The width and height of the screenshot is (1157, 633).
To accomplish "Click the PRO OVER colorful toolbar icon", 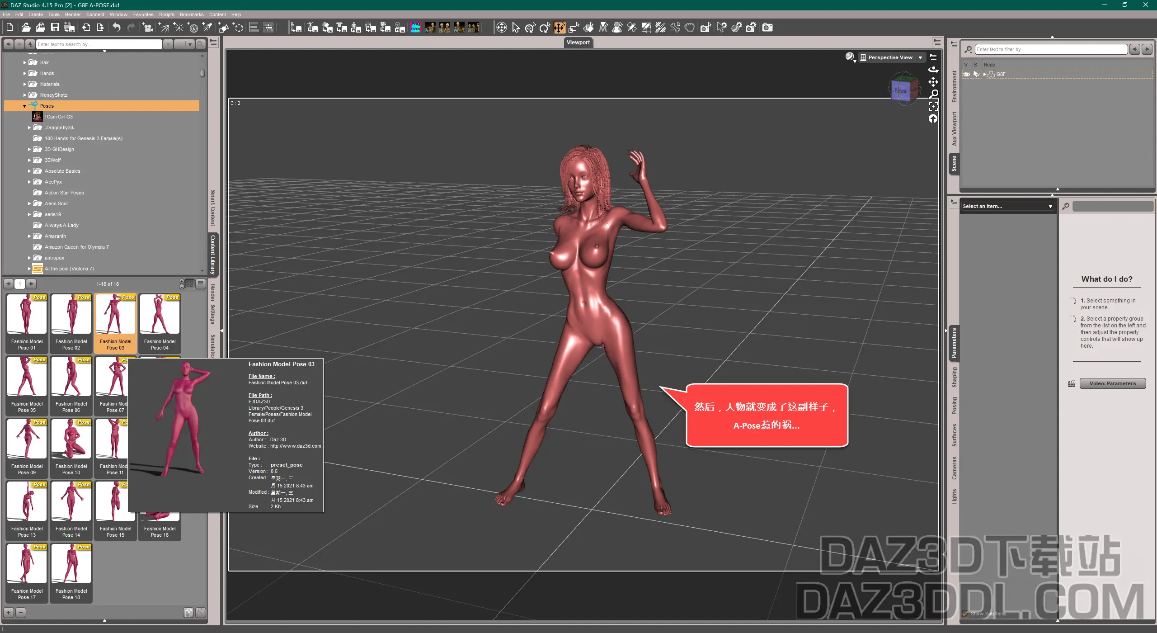I will 415,28.
